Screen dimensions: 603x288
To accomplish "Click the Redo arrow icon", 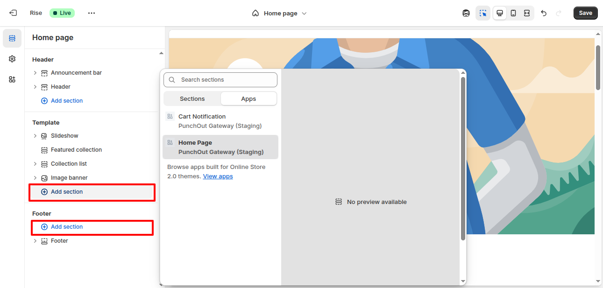I will coord(559,13).
